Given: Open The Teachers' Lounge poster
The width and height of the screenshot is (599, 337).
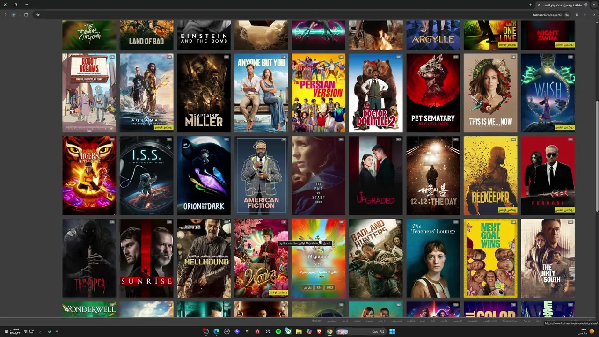Looking at the screenshot, I should (x=433, y=258).
